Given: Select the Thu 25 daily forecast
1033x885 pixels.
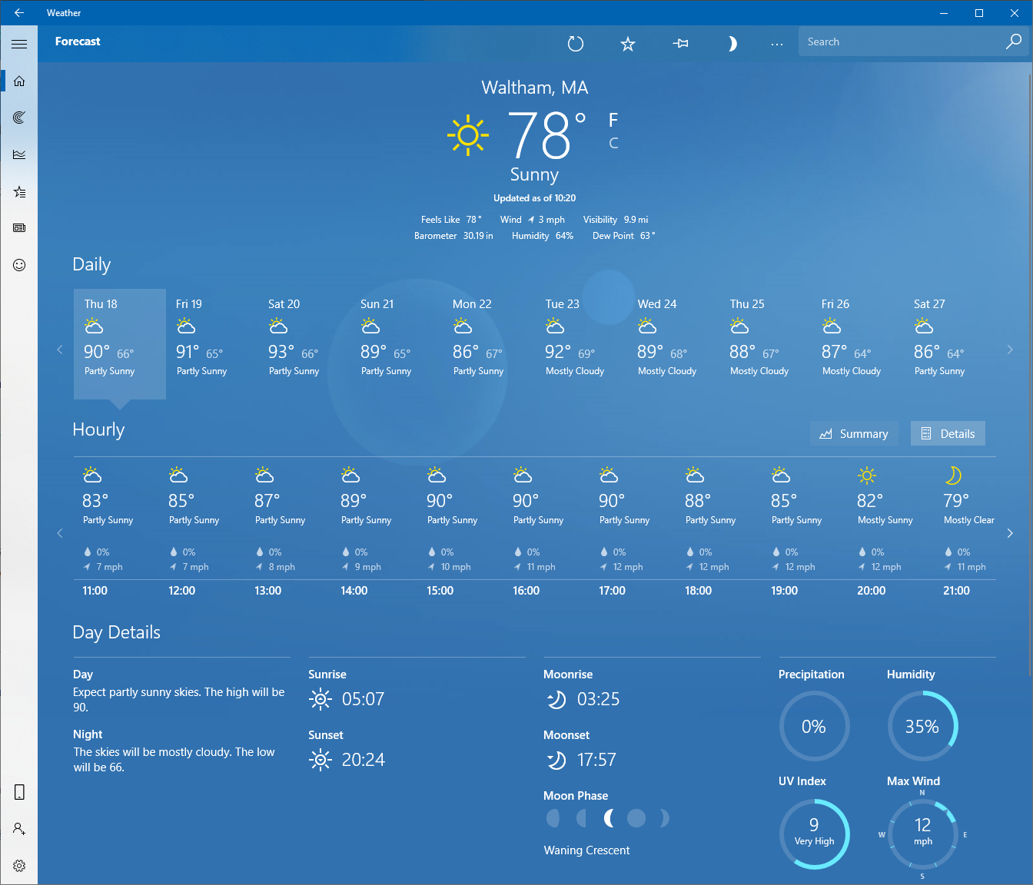Looking at the screenshot, I should (766, 343).
